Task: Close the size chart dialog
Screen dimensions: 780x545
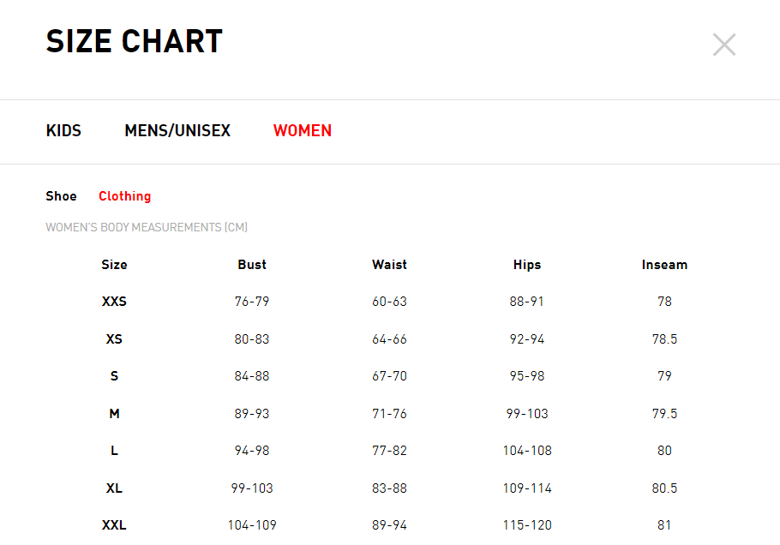Action: [x=723, y=45]
